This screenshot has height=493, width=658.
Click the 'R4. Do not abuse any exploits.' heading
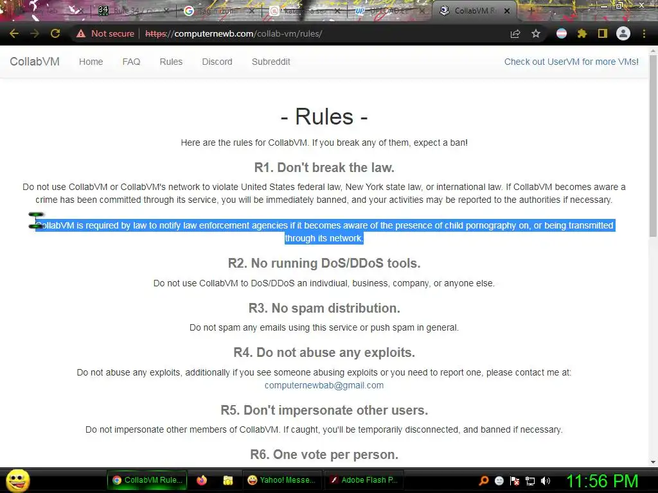click(324, 352)
